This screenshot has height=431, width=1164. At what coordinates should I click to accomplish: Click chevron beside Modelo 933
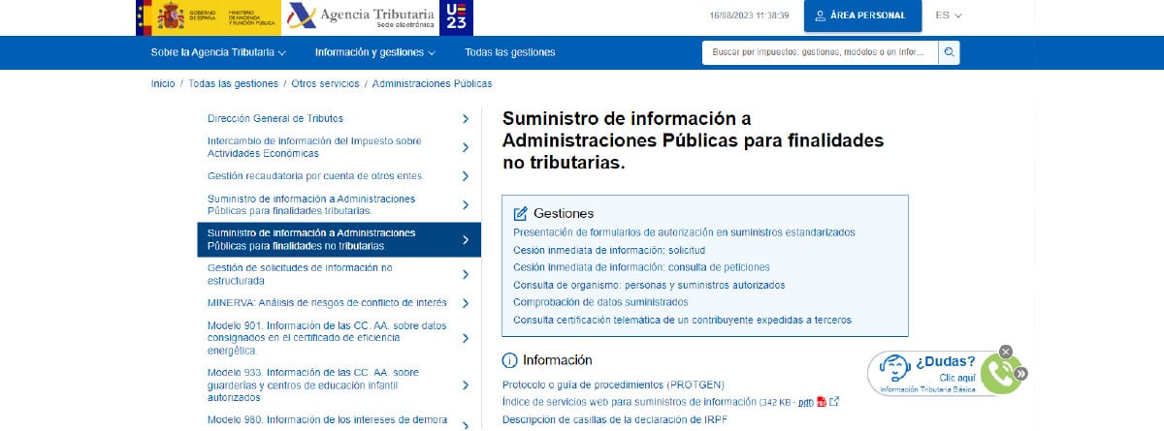[466, 385]
